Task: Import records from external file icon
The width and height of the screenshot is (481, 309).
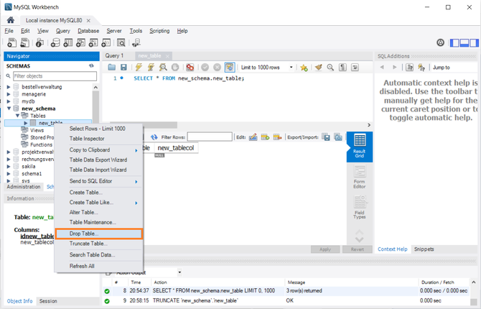Action: point(338,137)
